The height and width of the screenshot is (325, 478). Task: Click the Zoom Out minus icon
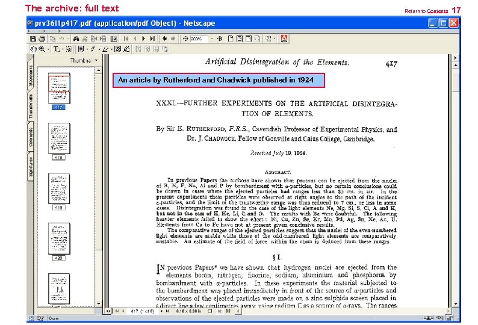tap(185, 39)
